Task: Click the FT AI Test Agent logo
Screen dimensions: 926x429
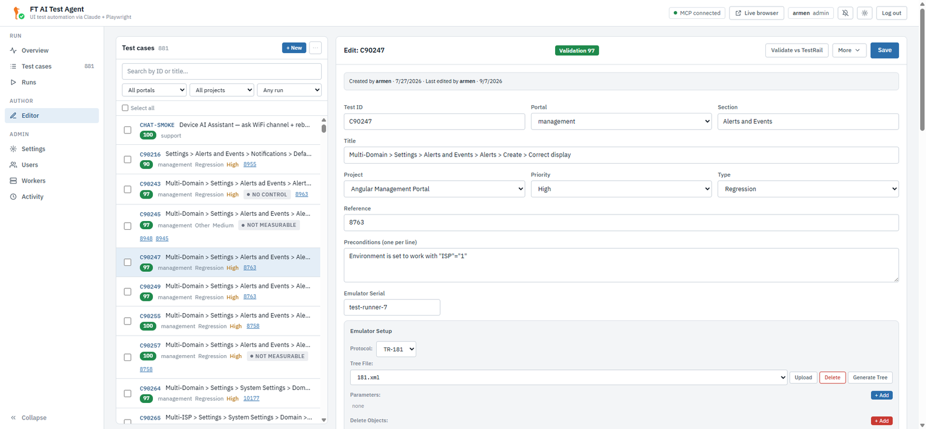Action: click(x=18, y=13)
